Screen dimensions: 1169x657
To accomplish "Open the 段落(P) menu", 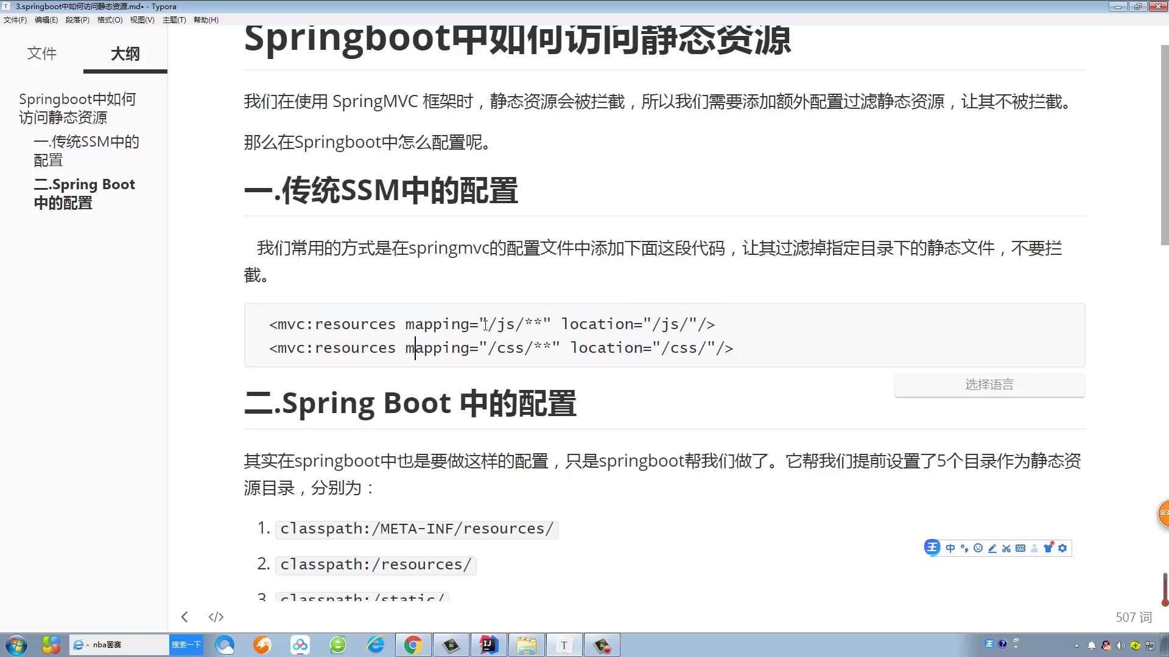I will point(77,20).
